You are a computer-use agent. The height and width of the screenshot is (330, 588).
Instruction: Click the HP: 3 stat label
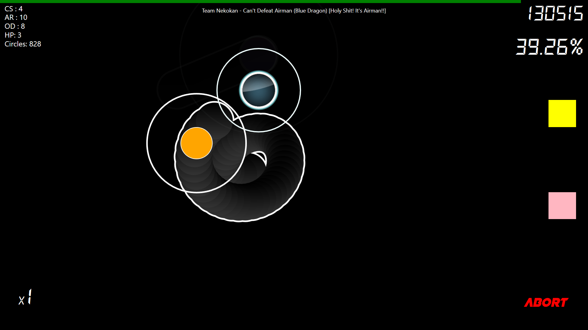pyautogui.click(x=13, y=35)
